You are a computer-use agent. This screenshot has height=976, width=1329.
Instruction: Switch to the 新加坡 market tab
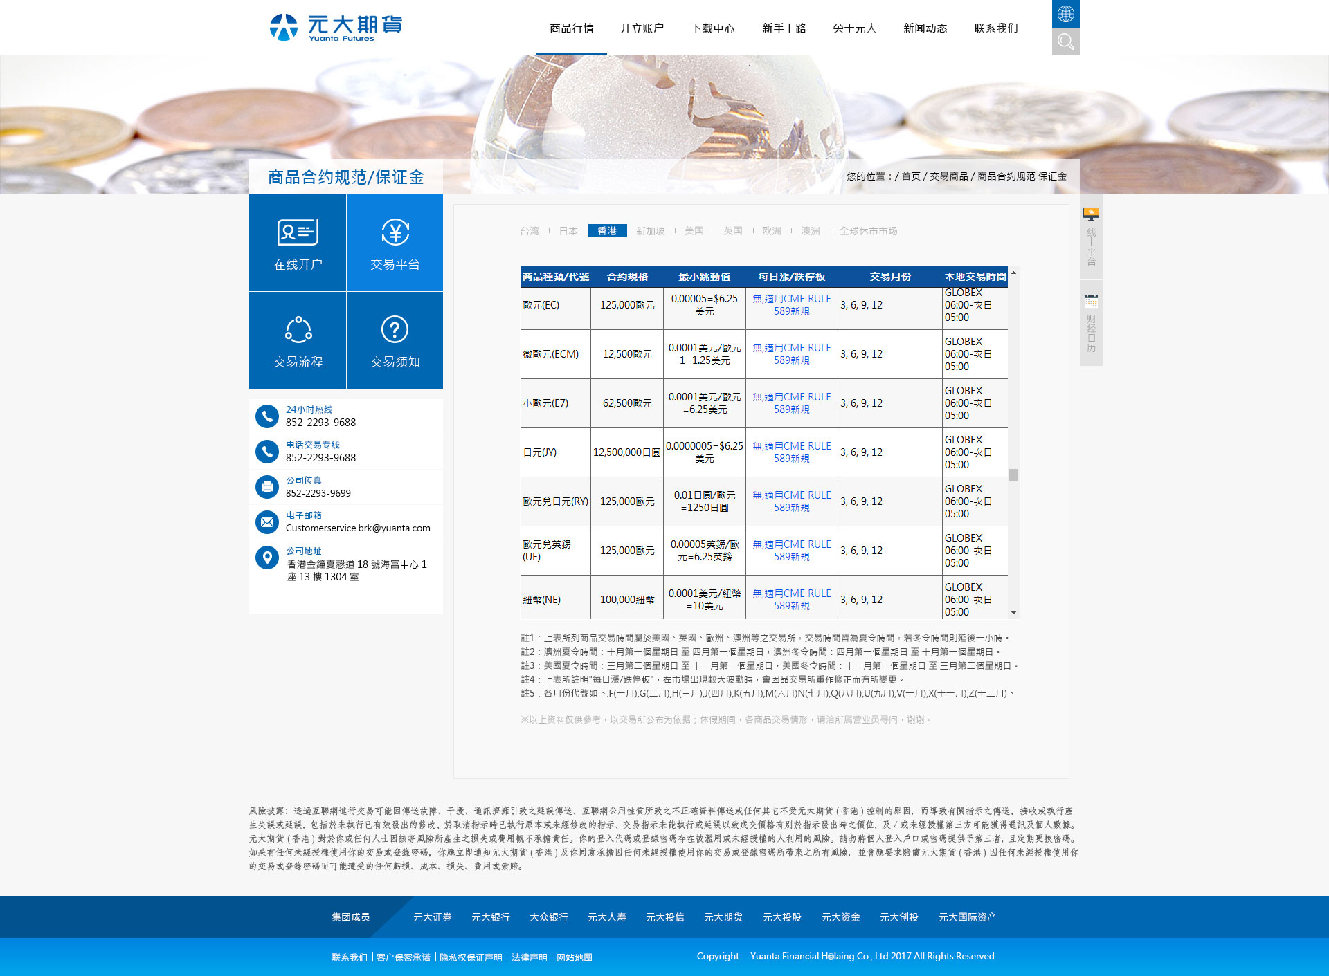click(x=650, y=231)
